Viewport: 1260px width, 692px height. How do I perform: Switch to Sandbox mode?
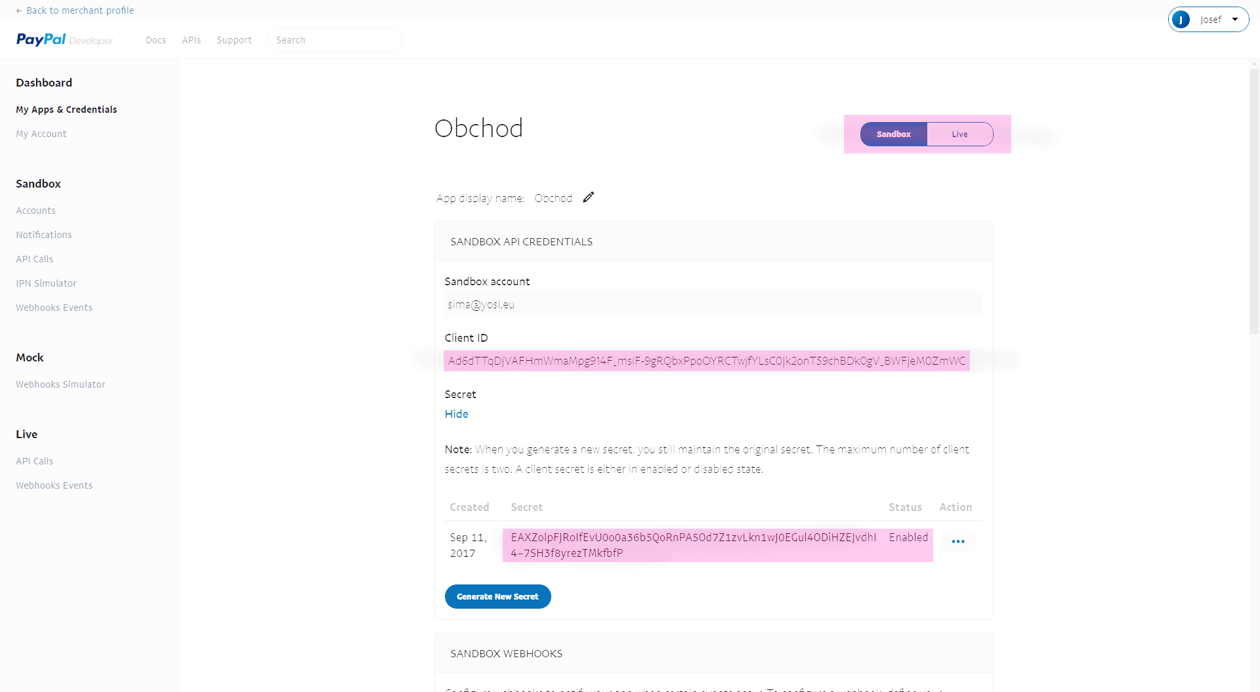893,134
